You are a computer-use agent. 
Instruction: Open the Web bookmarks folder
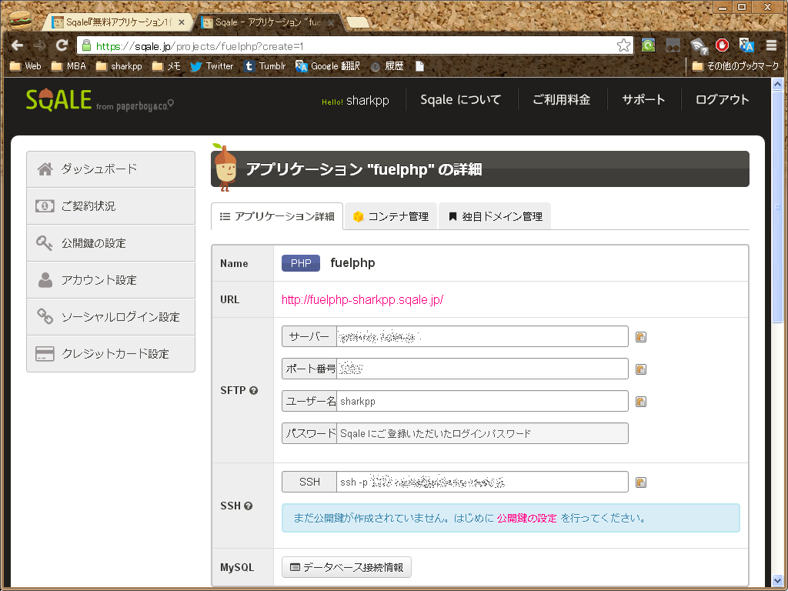coord(25,66)
